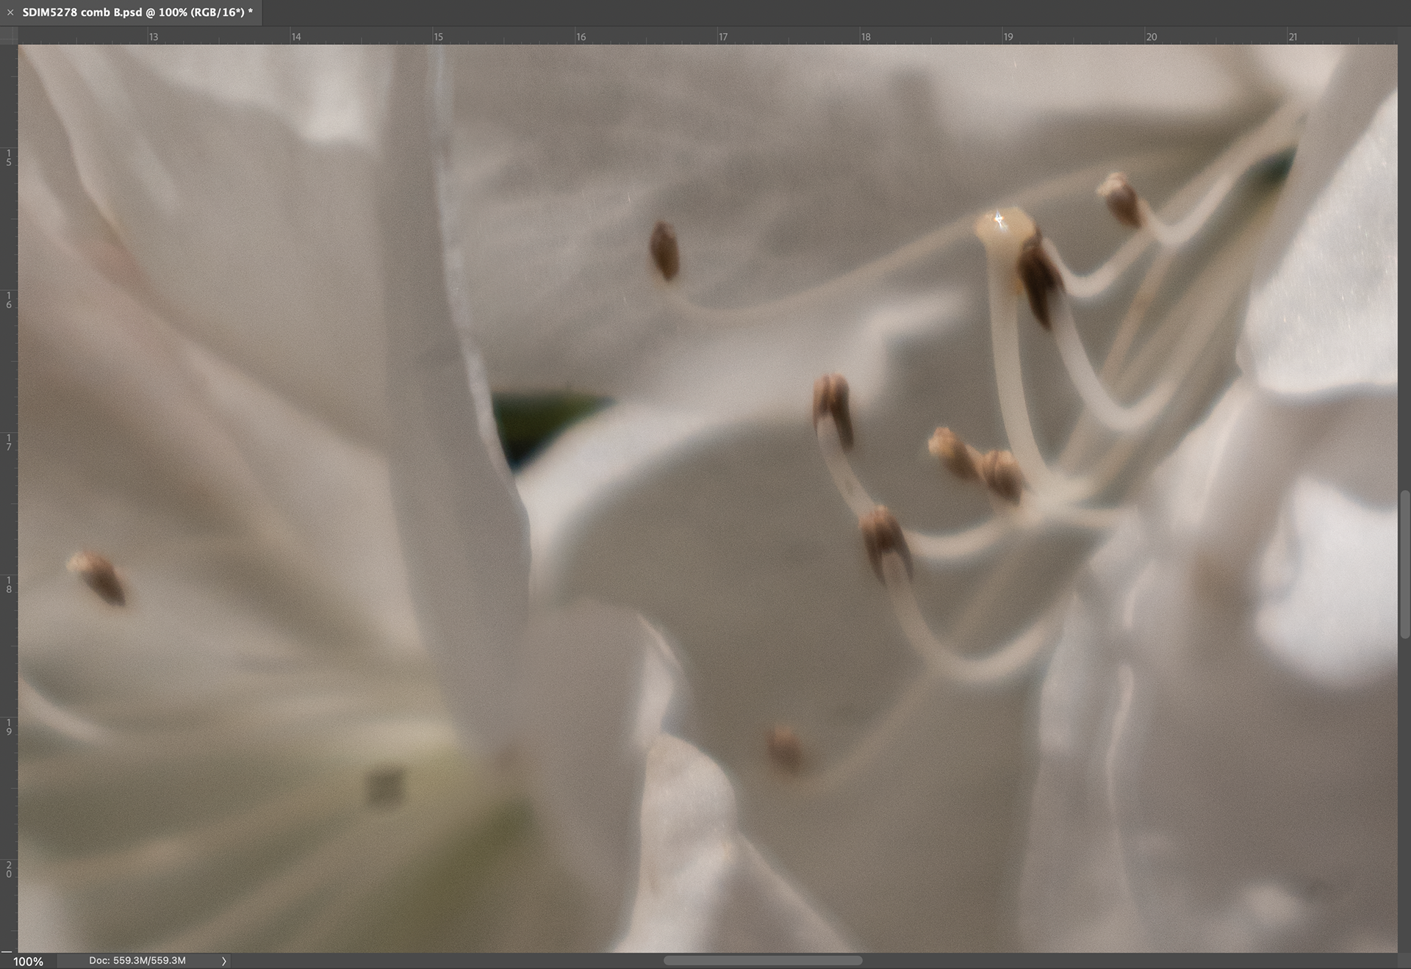The width and height of the screenshot is (1411, 969).
Task: Click the horizontal scrollbar track left of the thumb
Action: pos(441,961)
